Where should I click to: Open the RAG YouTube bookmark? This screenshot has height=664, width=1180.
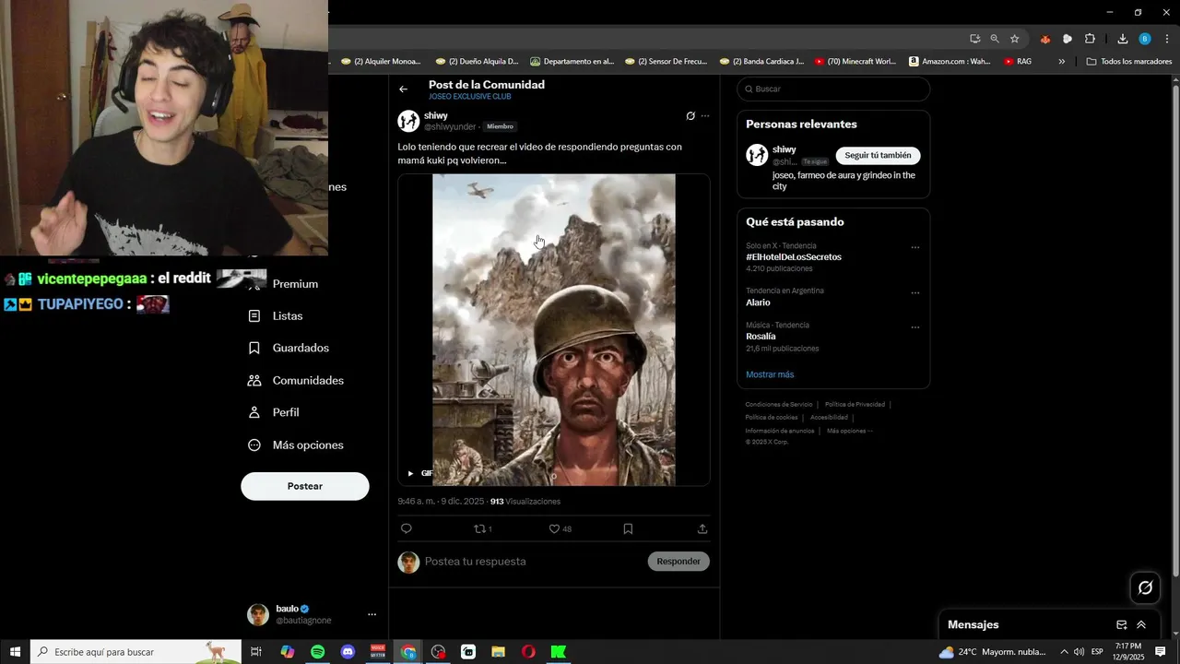[1018, 62]
